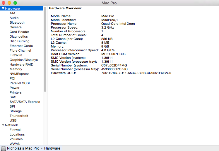Select Thunderbolt in the sidebar
219x151 pixels.
click(x=19, y=116)
